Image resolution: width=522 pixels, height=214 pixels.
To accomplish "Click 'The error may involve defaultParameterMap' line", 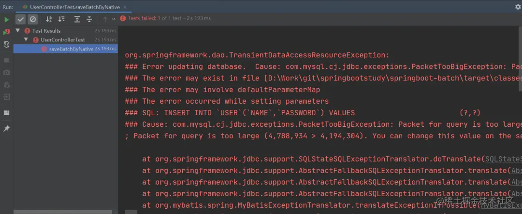I will pos(222,90).
